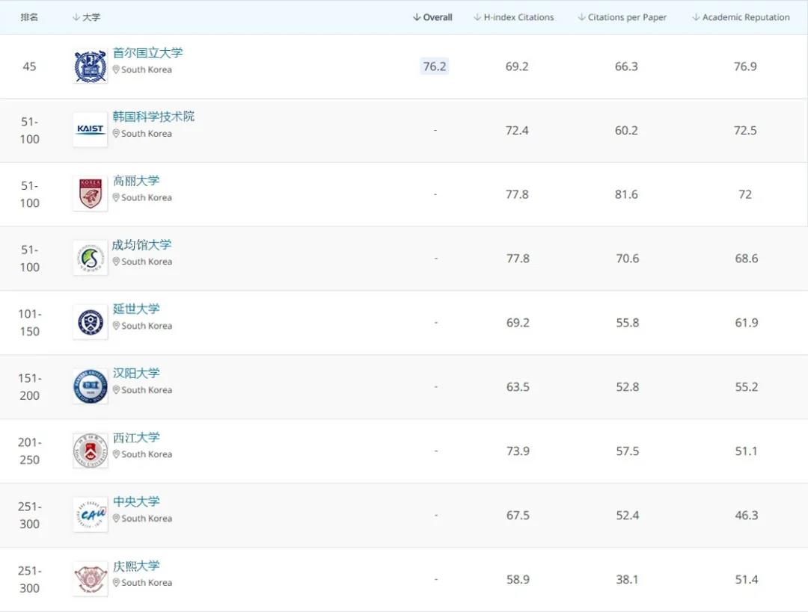Click the Hanyang University logo
Image resolution: width=808 pixels, height=612 pixels.
(91, 387)
